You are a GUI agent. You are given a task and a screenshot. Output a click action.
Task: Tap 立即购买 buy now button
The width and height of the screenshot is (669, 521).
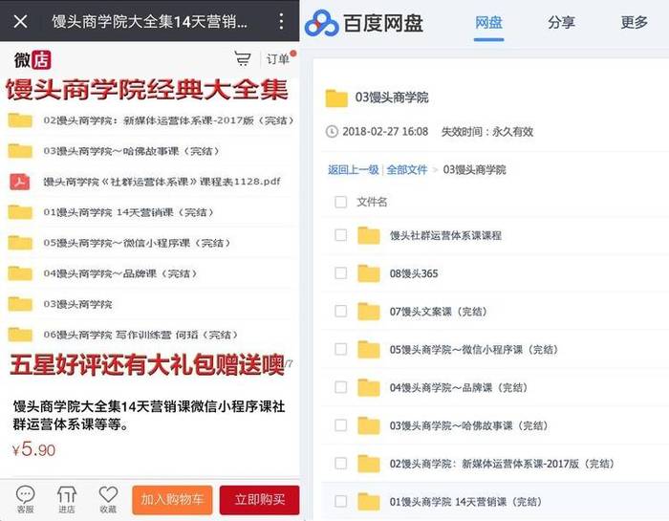point(259,500)
